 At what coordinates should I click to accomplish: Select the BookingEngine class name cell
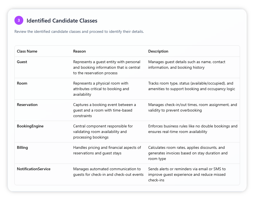[30, 126]
